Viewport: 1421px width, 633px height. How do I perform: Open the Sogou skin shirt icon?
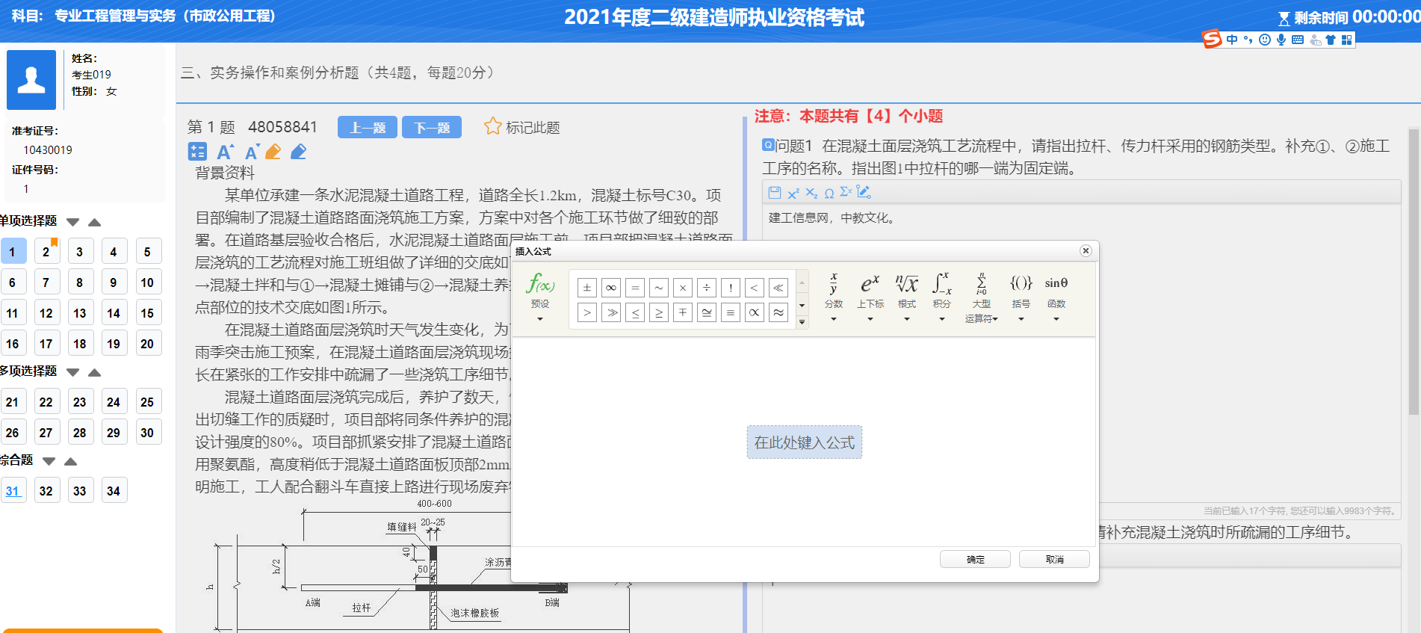1331,40
